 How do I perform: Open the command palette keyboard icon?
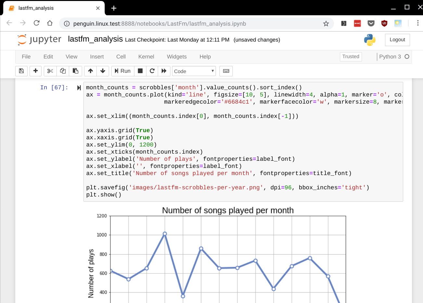[x=226, y=71]
